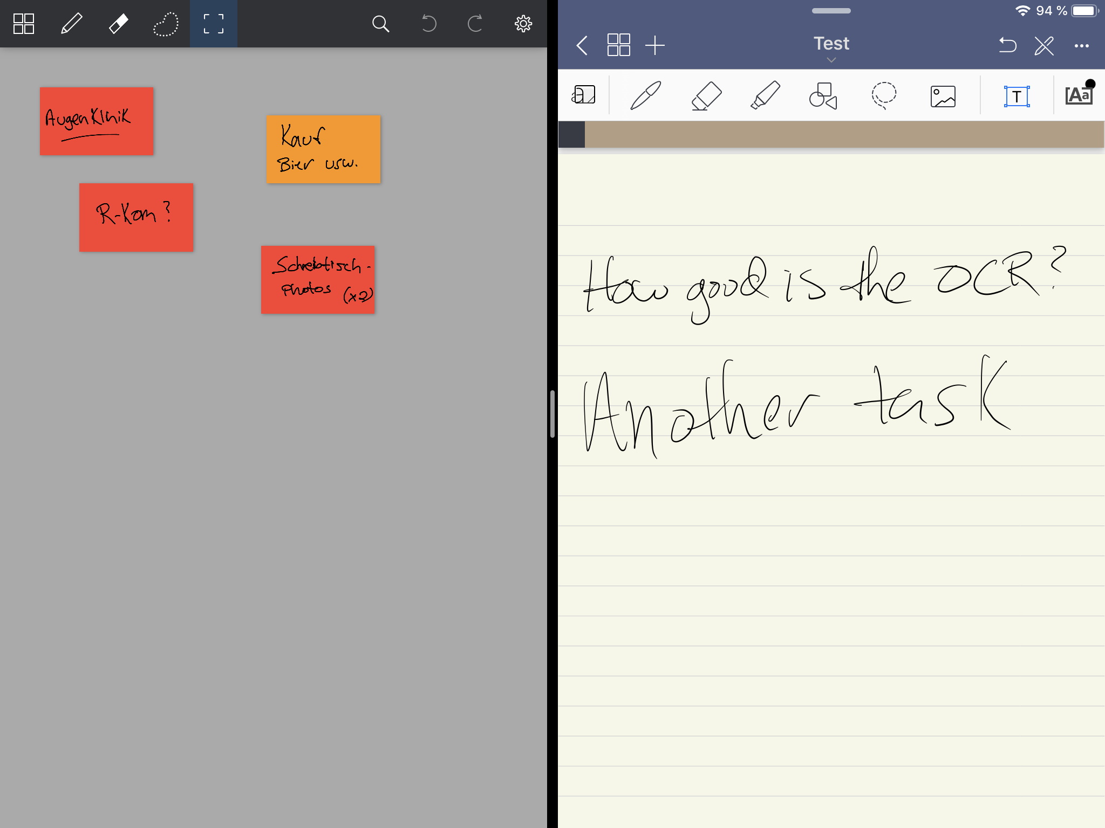Viewport: 1105px width, 828px height.
Task: Select the pencil drawing tool in left app
Action: pyautogui.click(x=71, y=24)
